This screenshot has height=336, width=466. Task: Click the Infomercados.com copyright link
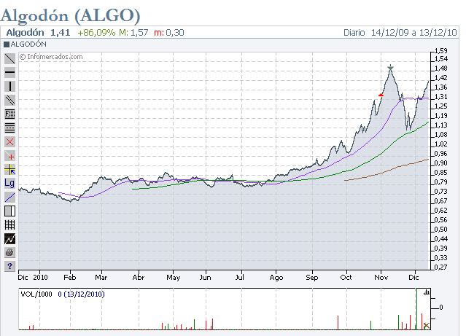click(51, 55)
